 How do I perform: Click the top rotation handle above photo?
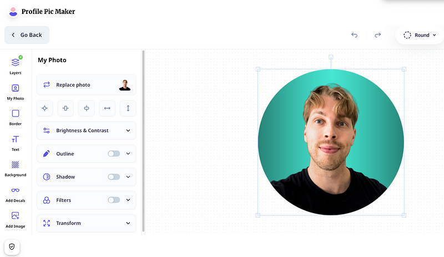331,57
